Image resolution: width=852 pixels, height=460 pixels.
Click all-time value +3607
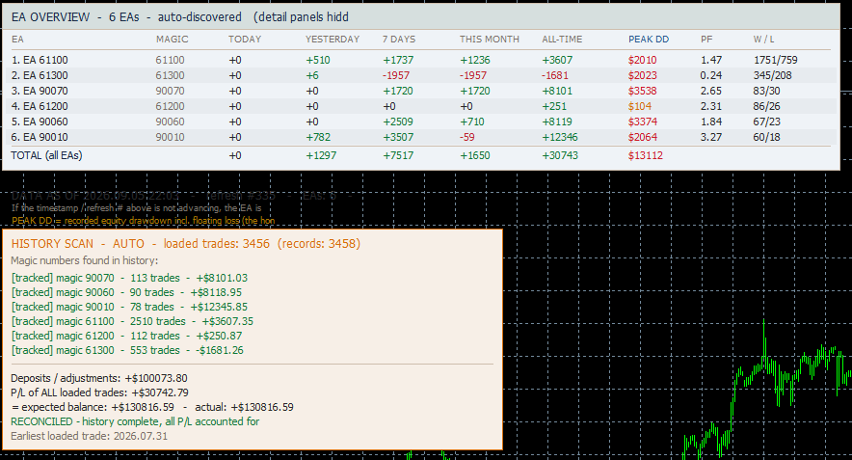point(557,60)
